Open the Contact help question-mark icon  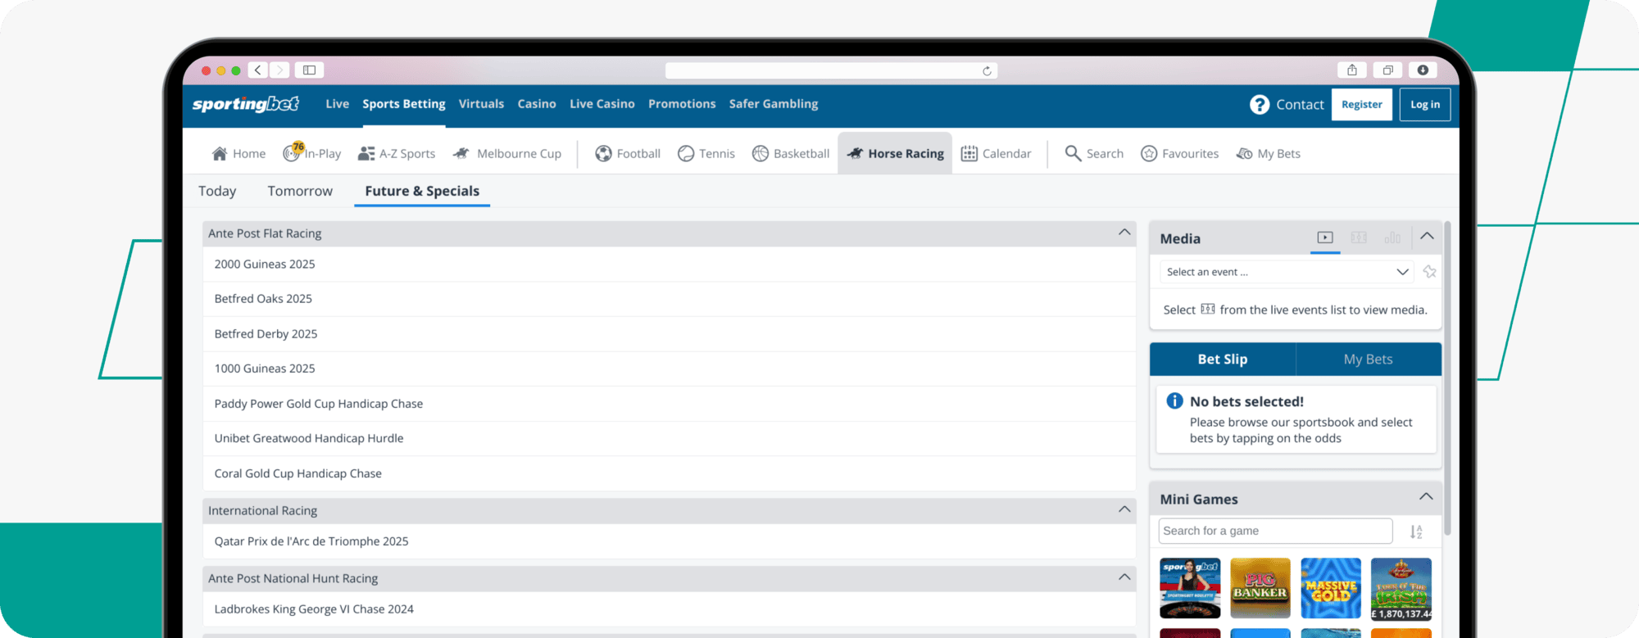[x=1260, y=105]
